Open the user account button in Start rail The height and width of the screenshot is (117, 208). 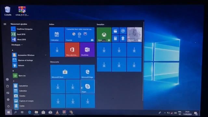click(x=7, y=79)
